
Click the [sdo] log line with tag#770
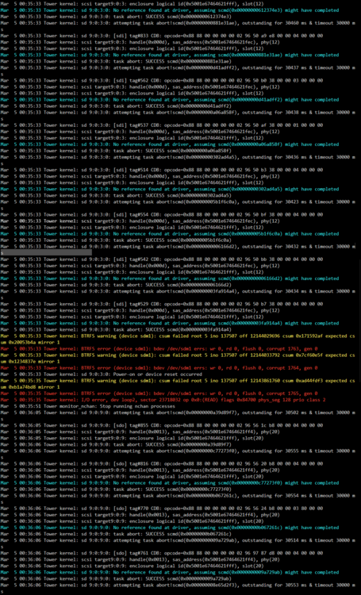pos(162,508)
